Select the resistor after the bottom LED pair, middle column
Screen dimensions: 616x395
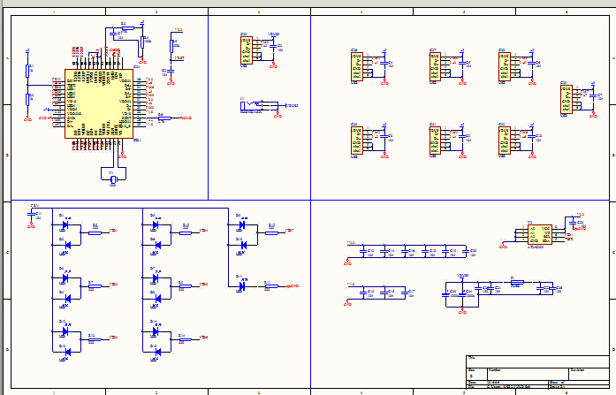click(185, 339)
